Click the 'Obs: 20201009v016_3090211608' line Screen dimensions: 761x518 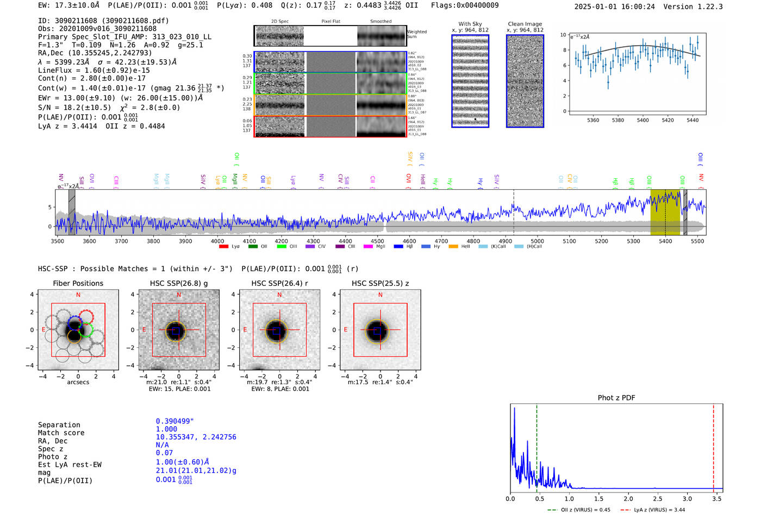coord(97,29)
